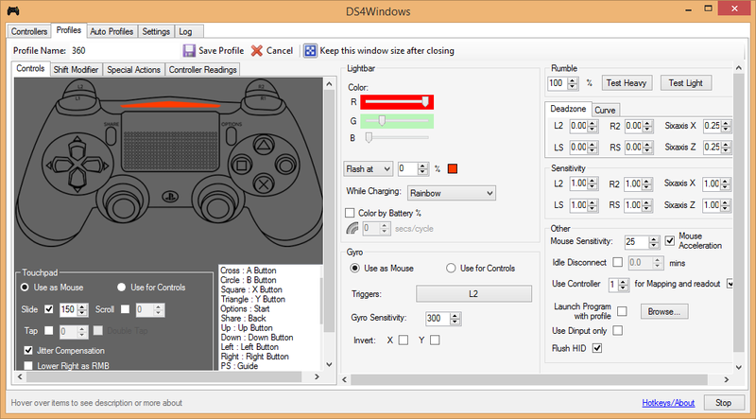The width and height of the screenshot is (756, 419).
Task: Switch to the Auto Profiles tab
Action: click(x=112, y=31)
